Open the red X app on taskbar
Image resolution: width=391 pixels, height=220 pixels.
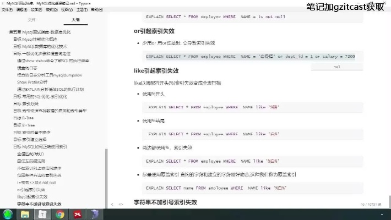(x=78, y=215)
